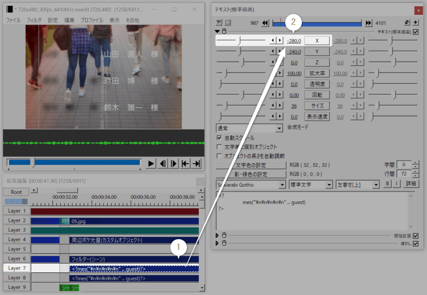Click the plus icon to add an effect
Viewport: 427px width, 295px height.
416,22
